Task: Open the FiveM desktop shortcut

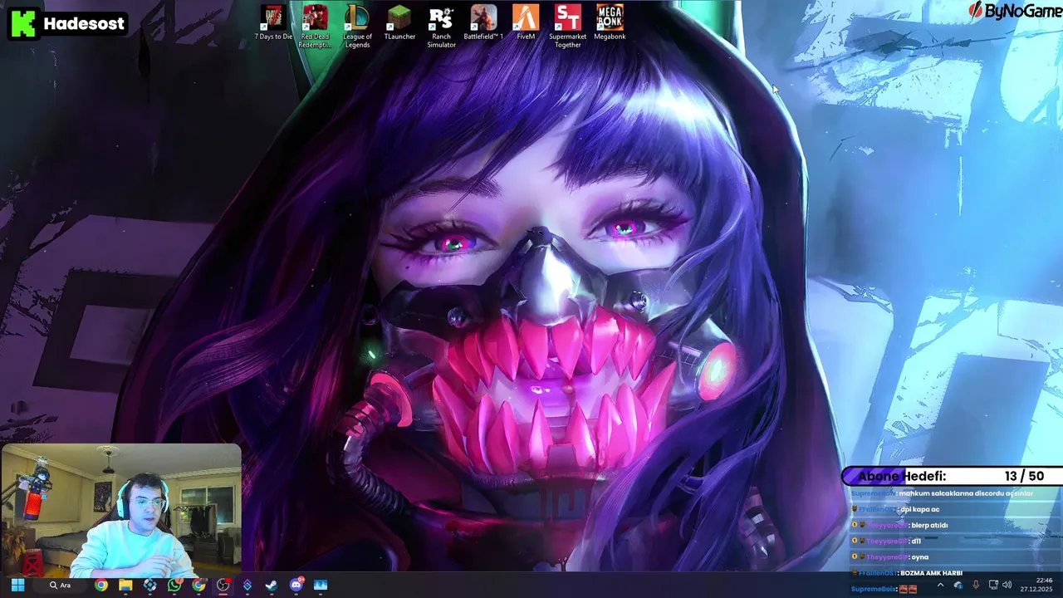Action: (526, 23)
